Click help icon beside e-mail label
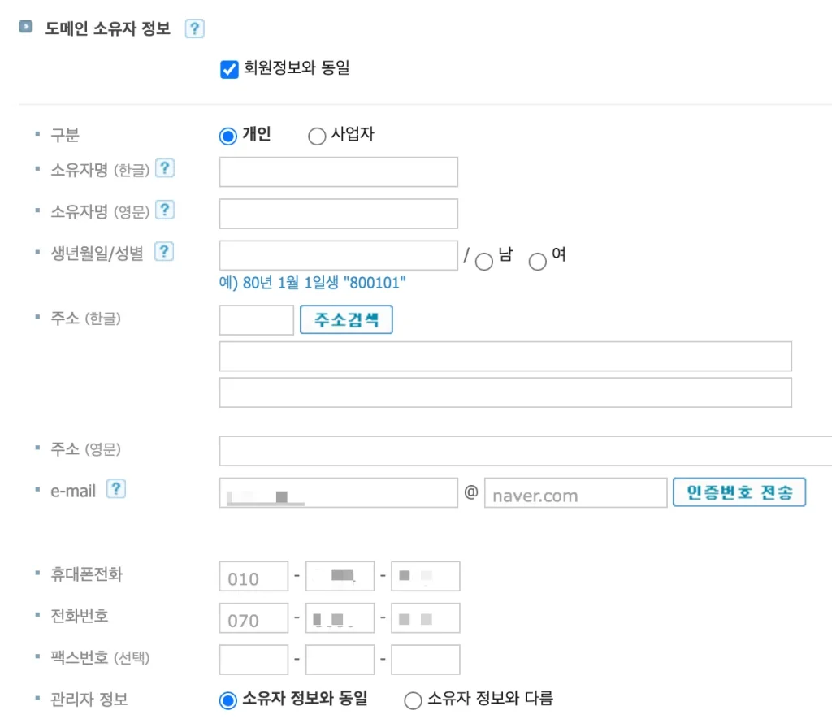The image size is (832, 728). point(116,489)
